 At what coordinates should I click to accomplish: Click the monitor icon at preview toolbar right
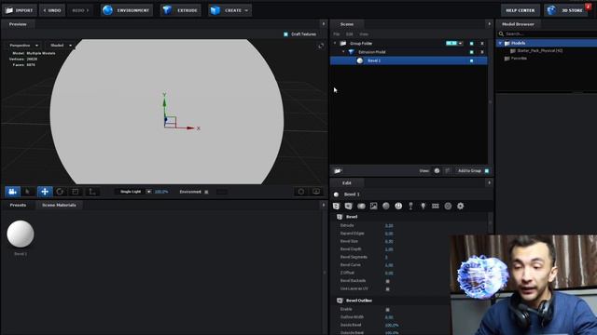tap(316, 192)
